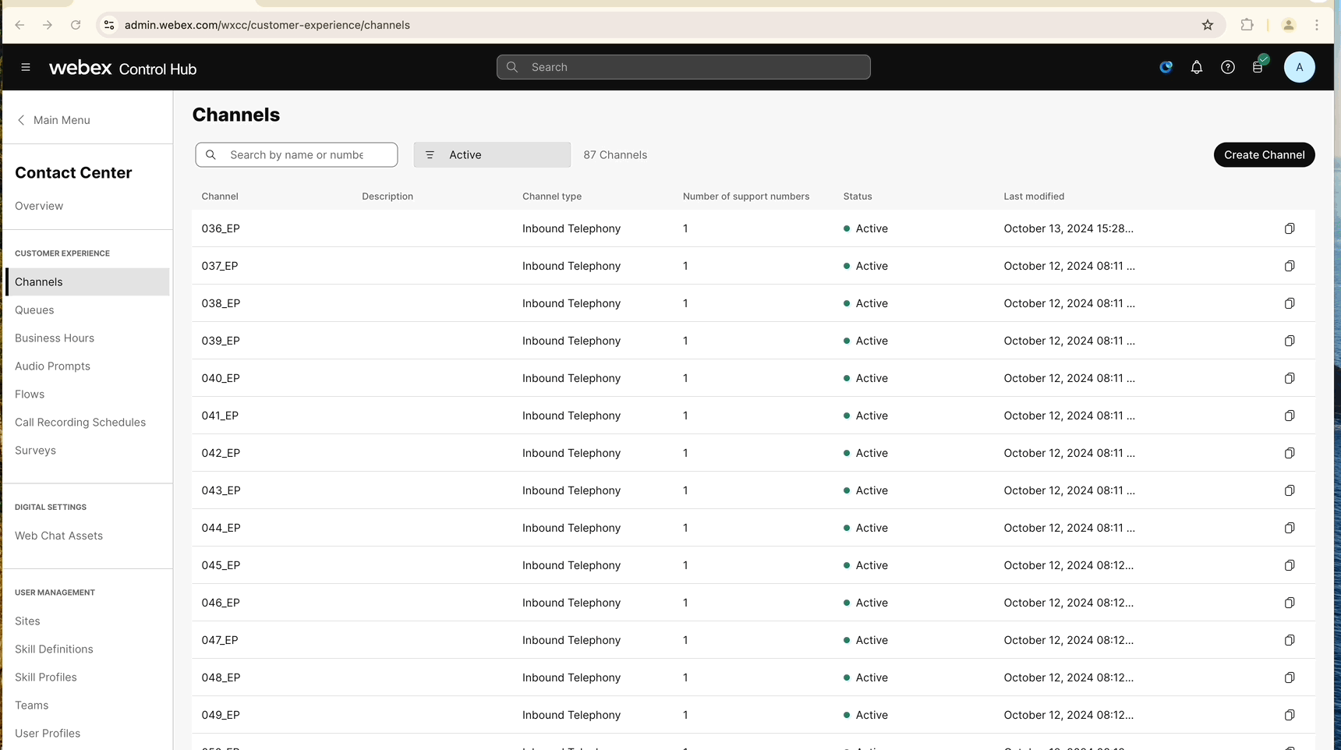Navigate to Flows section

click(30, 394)
